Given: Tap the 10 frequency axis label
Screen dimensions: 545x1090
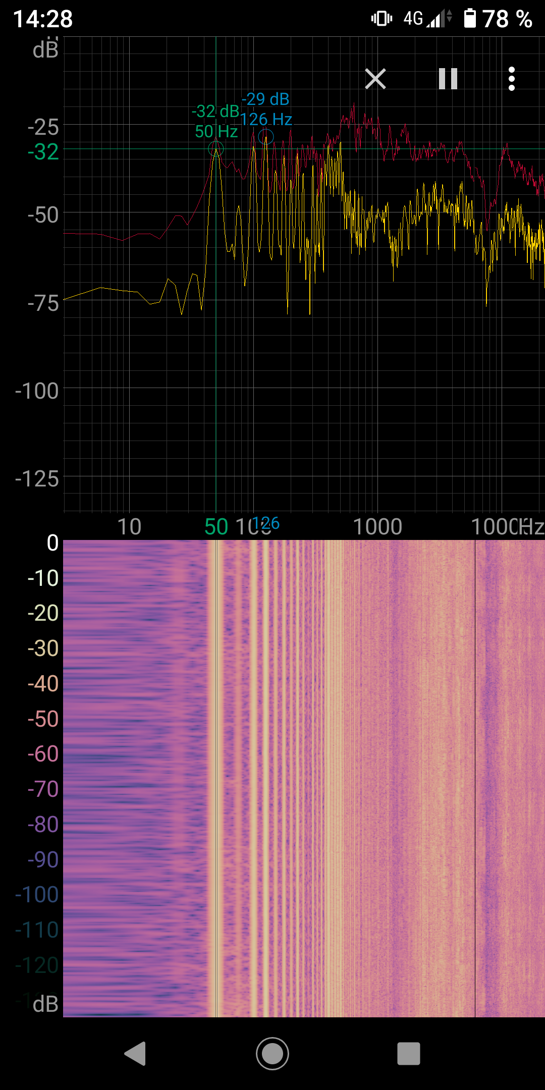Looking at the screenshot, I should click(129, 527).
